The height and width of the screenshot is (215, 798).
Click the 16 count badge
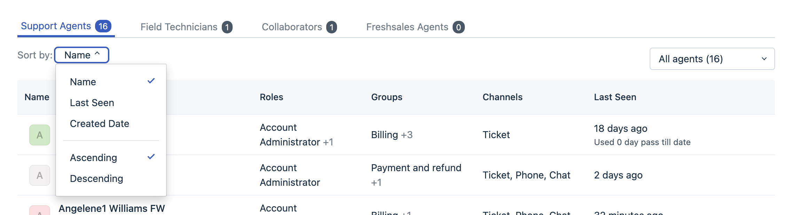click(103, 26)
